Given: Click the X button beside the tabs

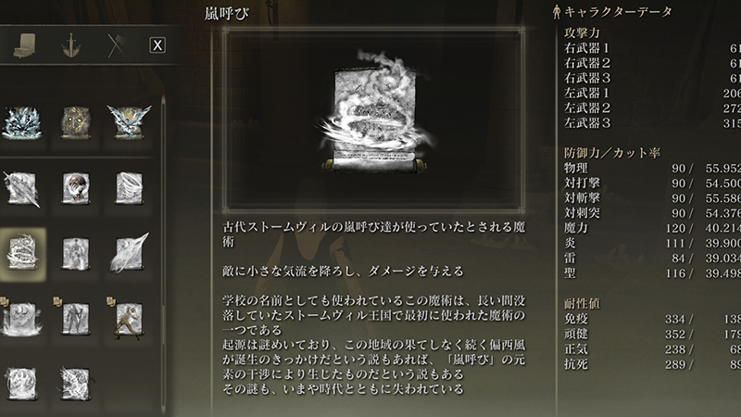Looking at the screenshot, I should tap(157, 45).
